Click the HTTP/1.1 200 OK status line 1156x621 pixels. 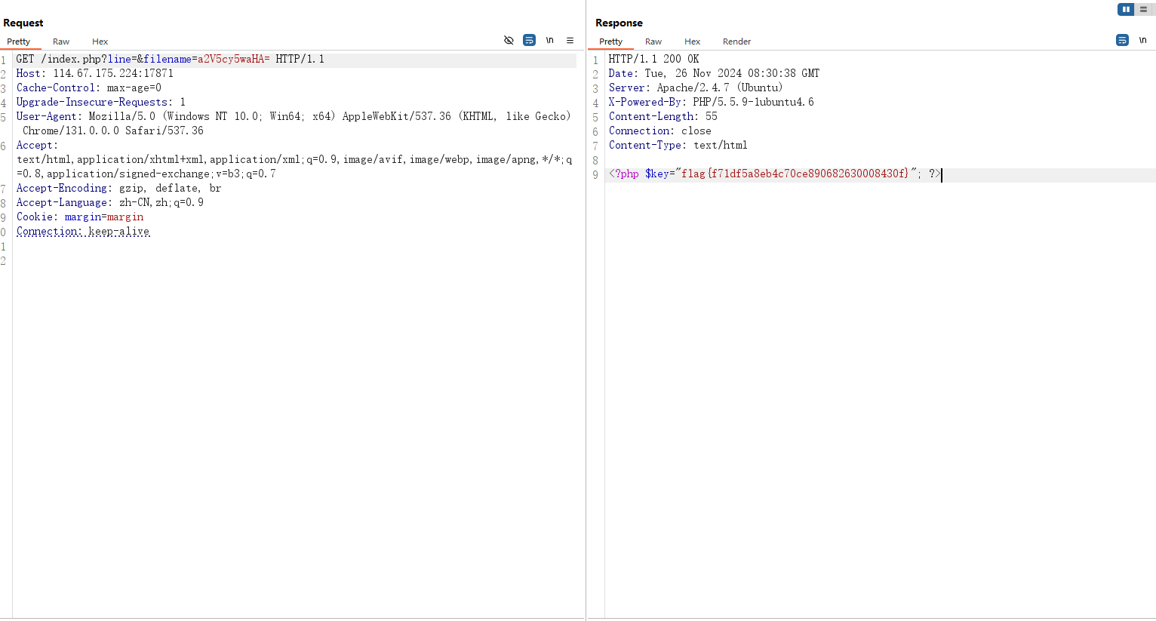653,59
